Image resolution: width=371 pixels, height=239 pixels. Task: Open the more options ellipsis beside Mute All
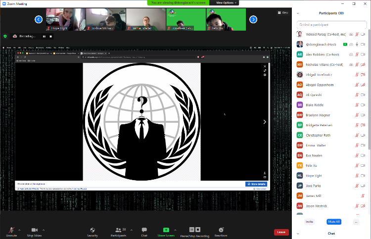[356, 222]
